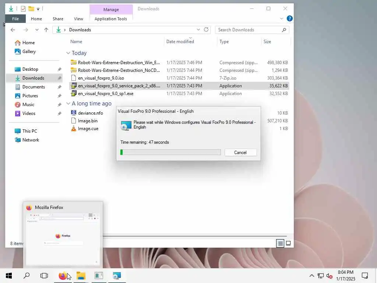Viewport: 377px width, 283px height.
Task: Cancel the Visual FoxPro installation
Action: click(240, 153)
